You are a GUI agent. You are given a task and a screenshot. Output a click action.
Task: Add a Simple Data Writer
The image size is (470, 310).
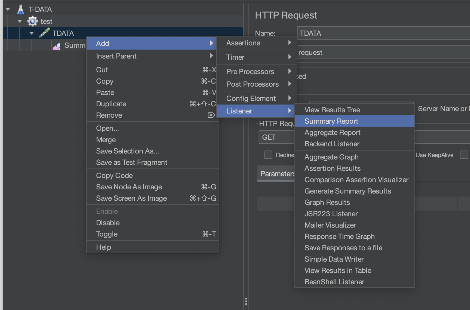click(x=355, y=259)
